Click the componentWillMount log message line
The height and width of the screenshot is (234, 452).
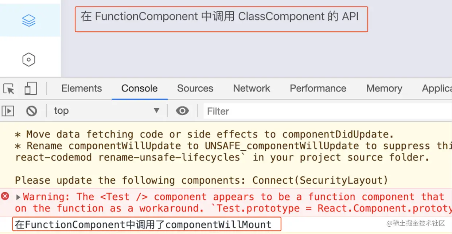pyautogui.click(x=147, y=224)
